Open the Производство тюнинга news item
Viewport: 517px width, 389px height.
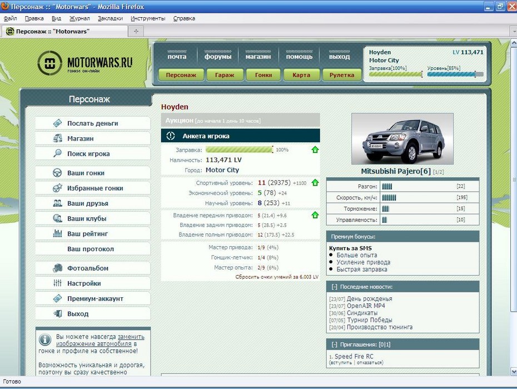click(380, 327)
